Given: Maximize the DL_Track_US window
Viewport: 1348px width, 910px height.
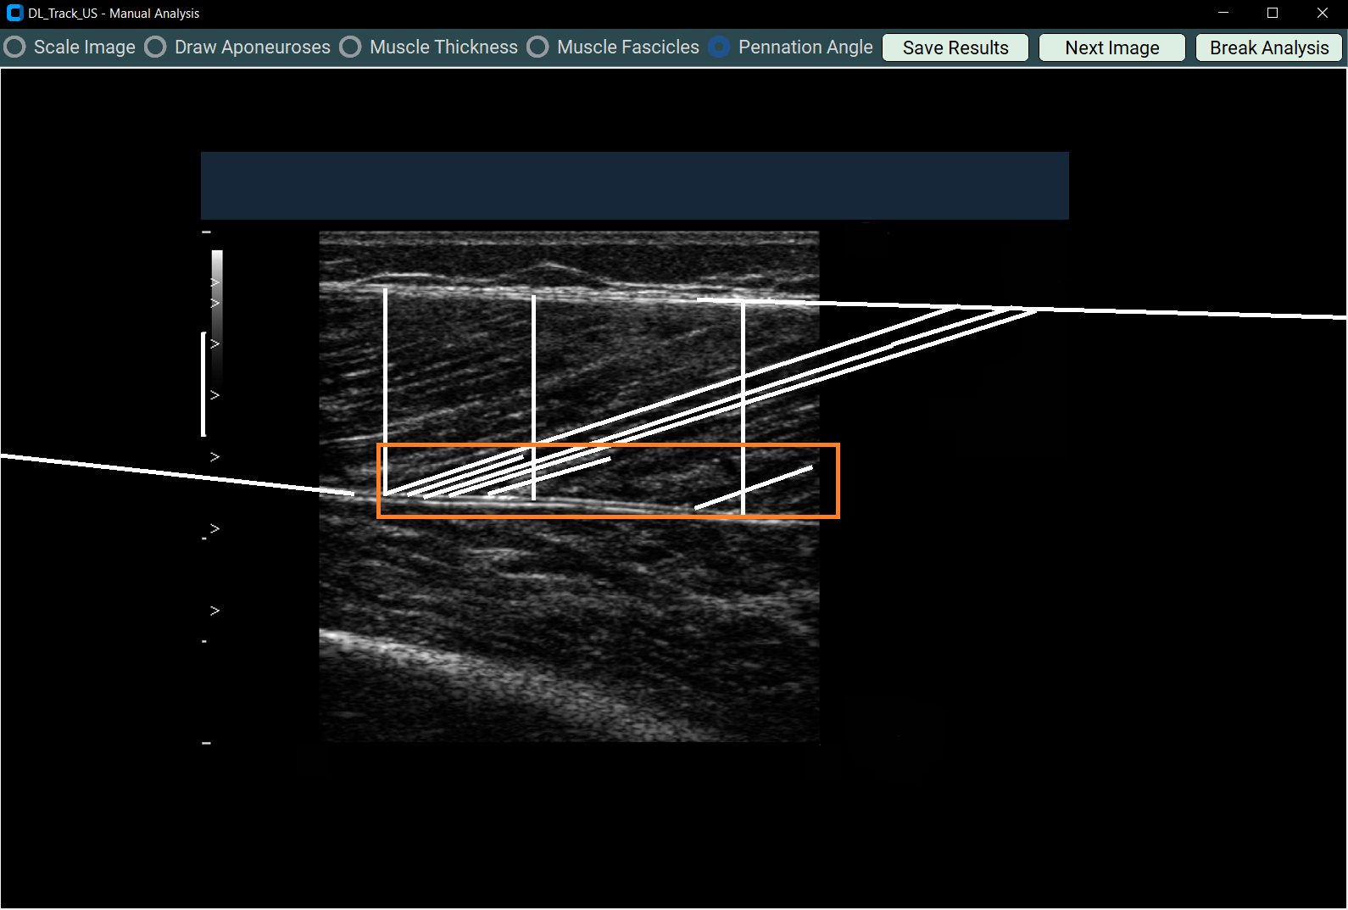Looking at the screenshot, I should (1272, 13).
